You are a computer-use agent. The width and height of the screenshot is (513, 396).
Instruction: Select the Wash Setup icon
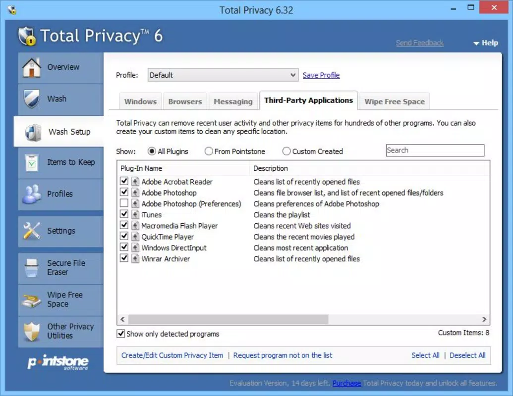click(33, 132)
